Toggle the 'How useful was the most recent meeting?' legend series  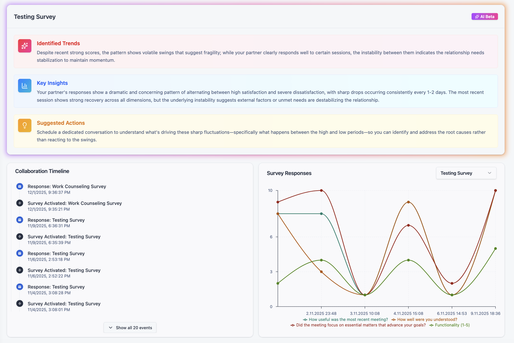click(x=345, y=320)
